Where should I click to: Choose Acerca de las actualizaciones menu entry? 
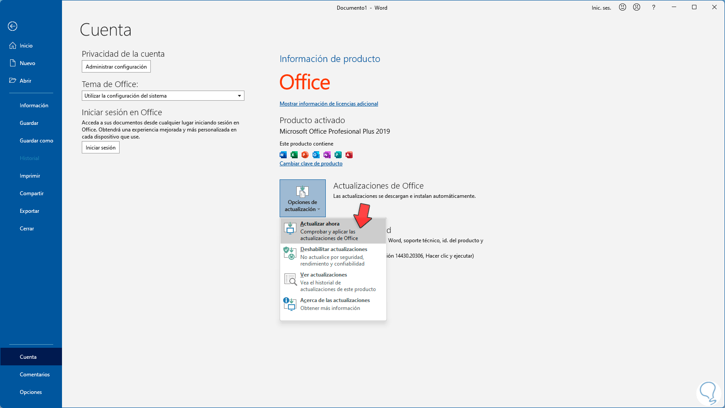[333, 304]
